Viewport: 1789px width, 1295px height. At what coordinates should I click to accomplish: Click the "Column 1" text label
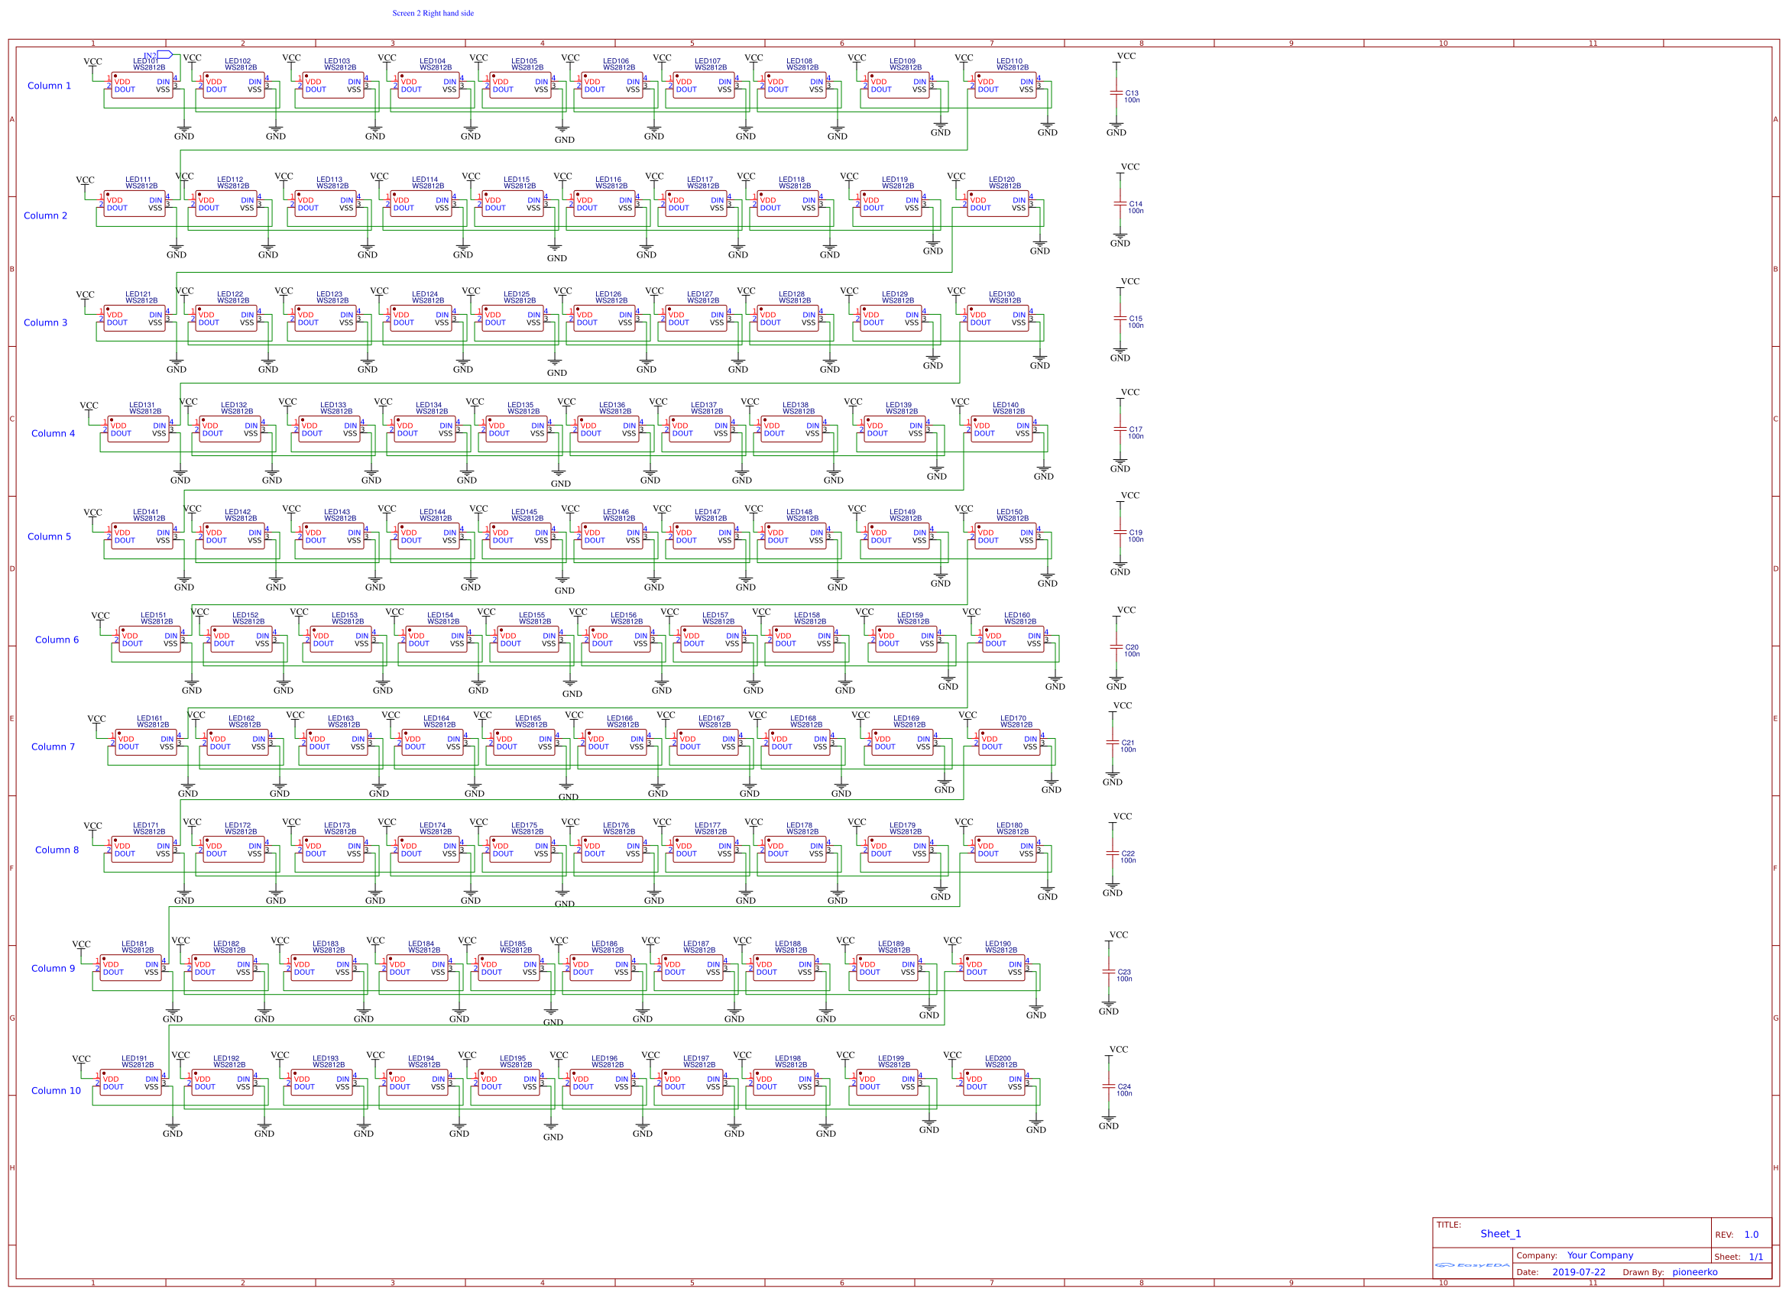[49, 86]
